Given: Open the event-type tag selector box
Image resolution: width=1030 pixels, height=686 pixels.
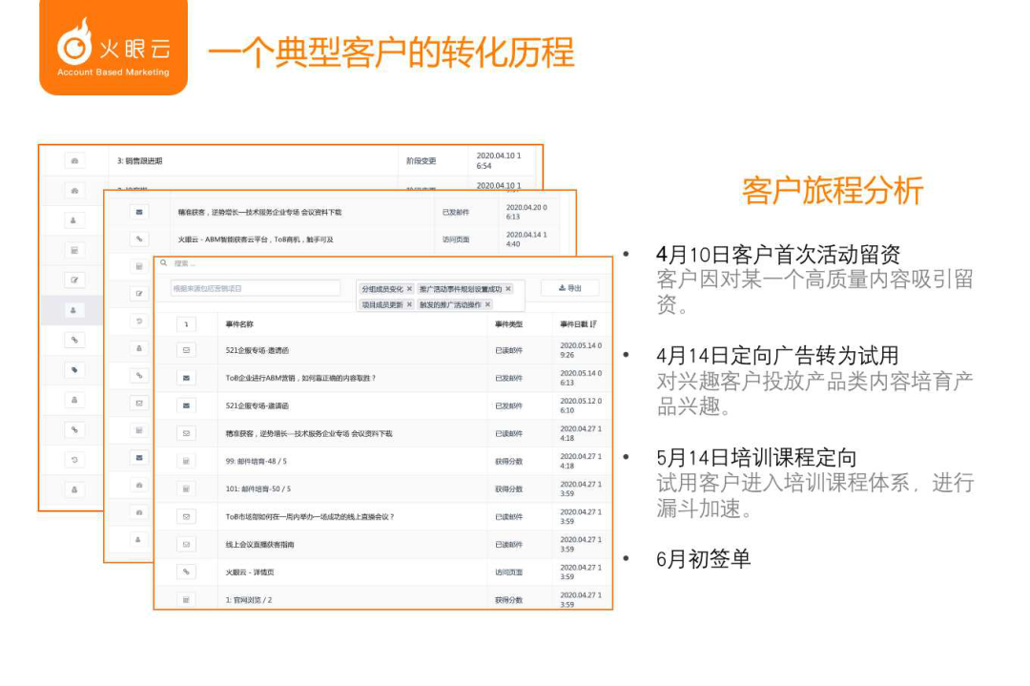Looking at the screenshot, I should coord(440,297).
